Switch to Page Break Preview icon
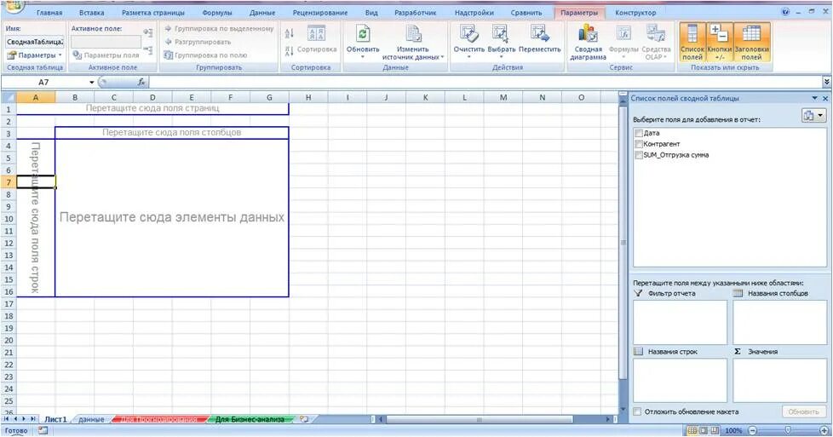The image size is (833, 437). pyautogui.click(x=715, y=431)
